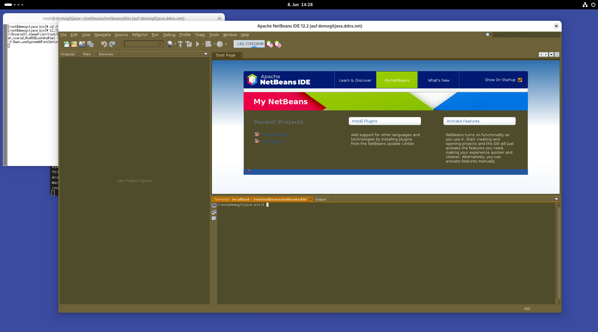
Task: Open the What's New tab
Action: (439, 80)
